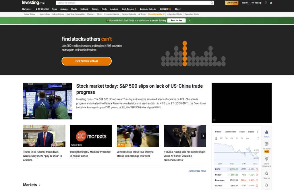This screenshot has width=294, height=190.
Task: Select the 1W chart range
Action: (221, 138)
